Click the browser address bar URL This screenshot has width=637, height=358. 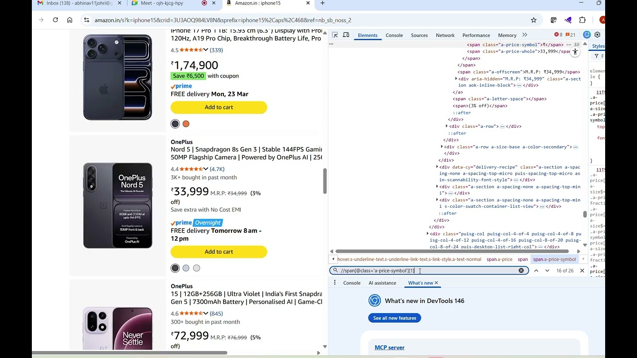coord(222,20)
